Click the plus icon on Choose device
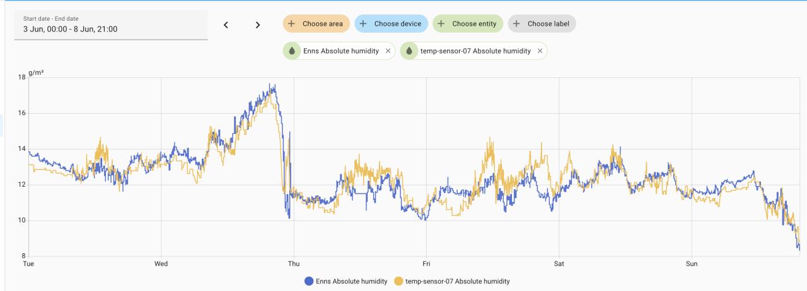 (x=364, y=24)
